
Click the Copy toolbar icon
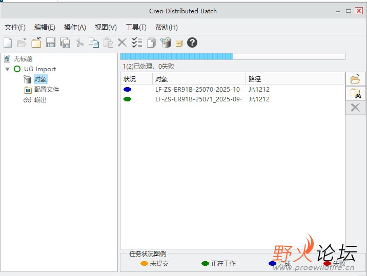point(94,43)
